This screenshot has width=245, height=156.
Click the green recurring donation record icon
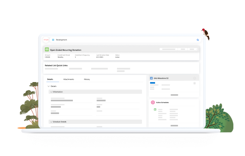point(47,50)
